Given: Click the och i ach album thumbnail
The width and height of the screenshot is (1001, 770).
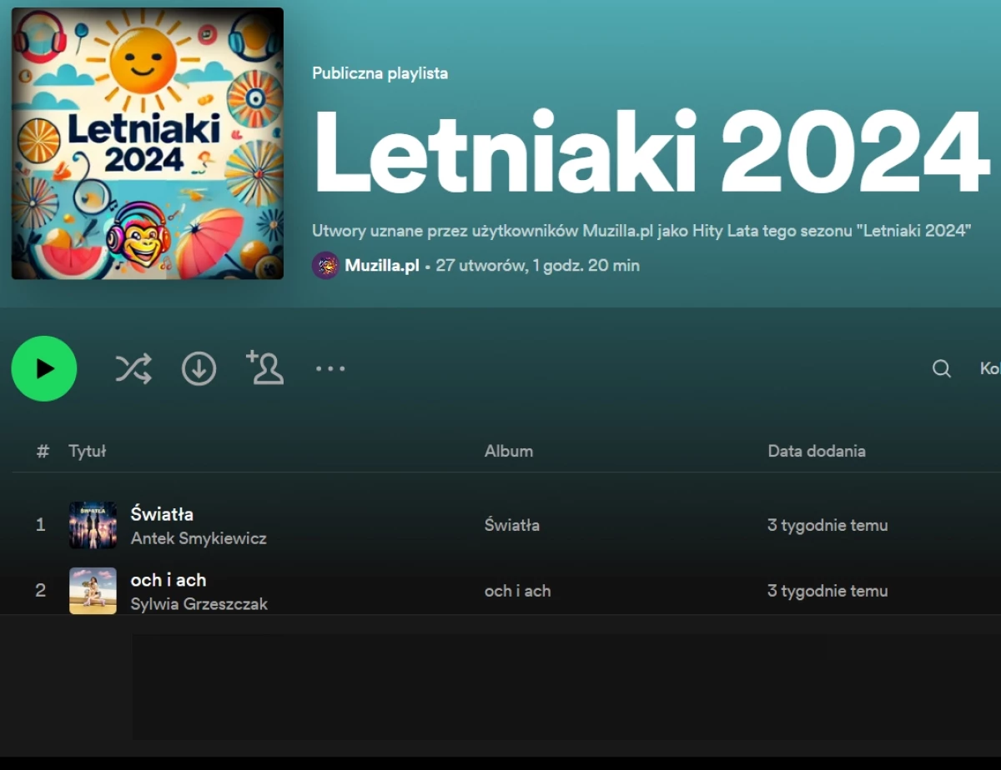Looking at the screenshot, I should click(x=93, y=591).
